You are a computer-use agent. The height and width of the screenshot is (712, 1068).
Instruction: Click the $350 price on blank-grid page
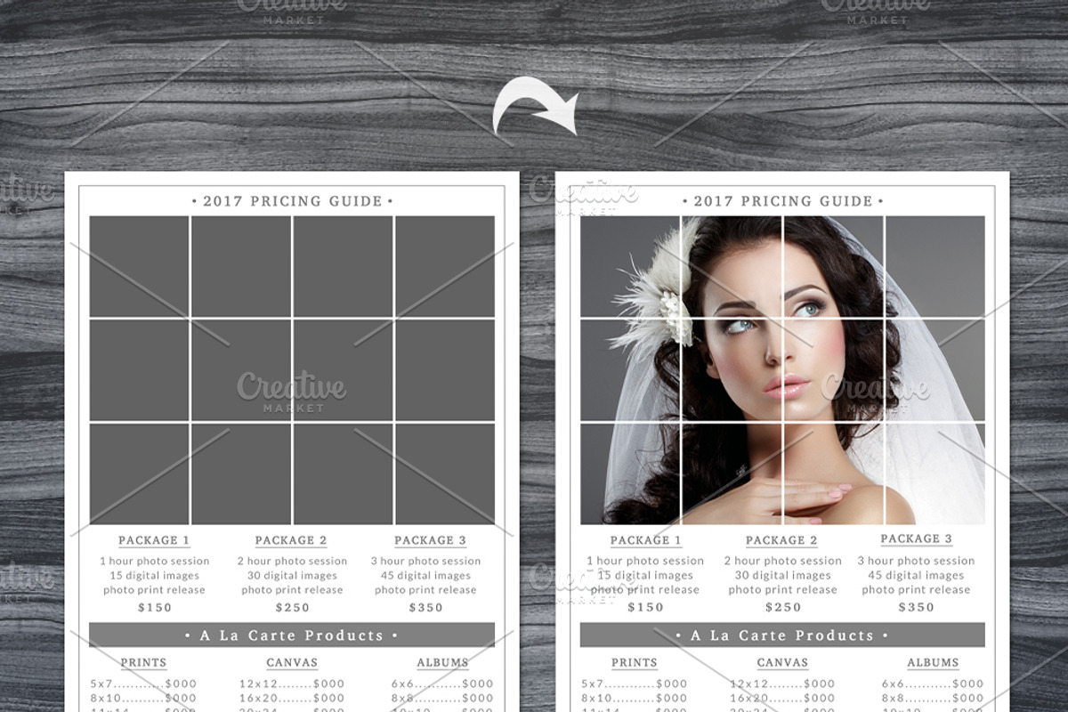tap(425, 608)
